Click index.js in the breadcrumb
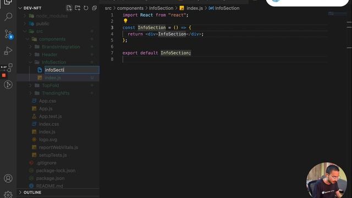The width and height of the screenshot is (352, 198). pyautogui.click(x=194, y=8)
